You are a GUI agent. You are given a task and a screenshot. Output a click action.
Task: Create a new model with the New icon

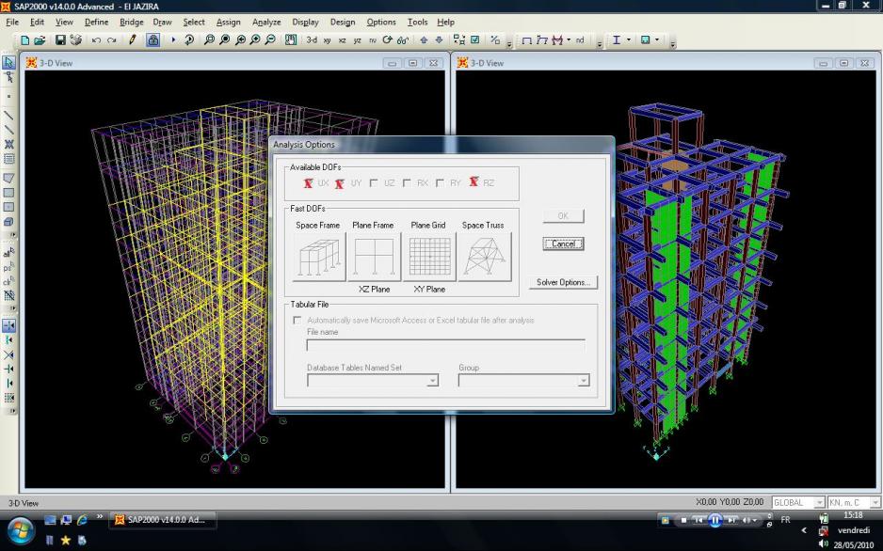pos(24,39)
